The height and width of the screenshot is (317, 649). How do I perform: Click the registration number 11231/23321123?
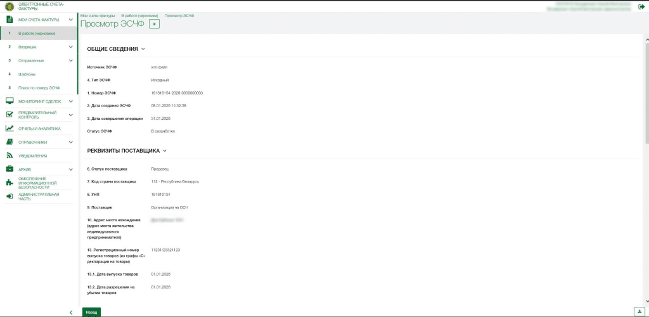coord(166,250)
